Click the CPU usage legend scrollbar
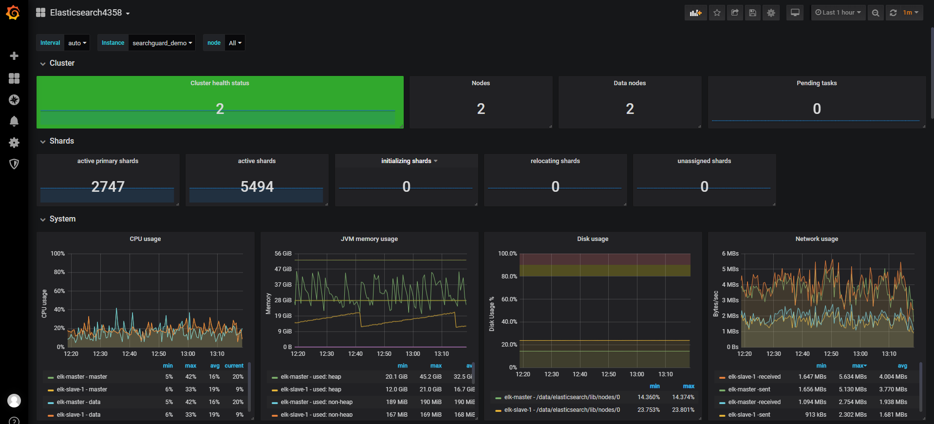The image size is (934, 424). click(x=249, y=387)
